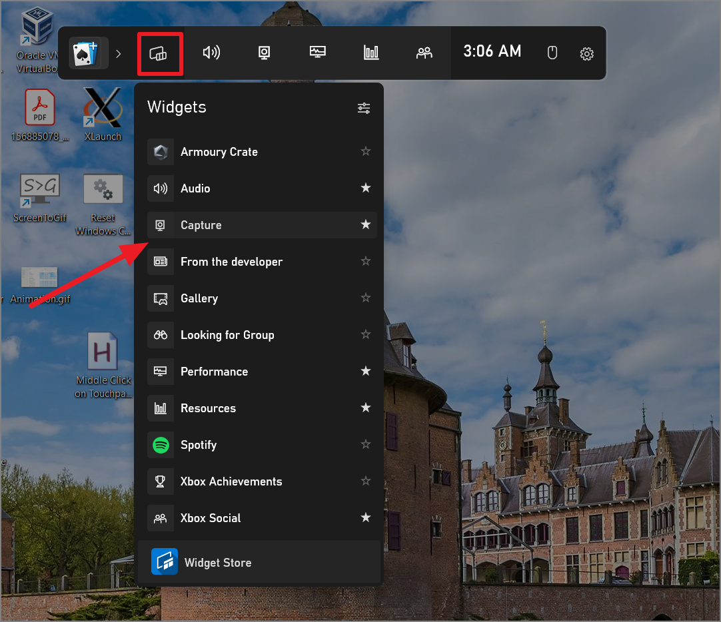
Task: Open the Xbox Social icon in the toolbar
Action: [x=424, y=51]
